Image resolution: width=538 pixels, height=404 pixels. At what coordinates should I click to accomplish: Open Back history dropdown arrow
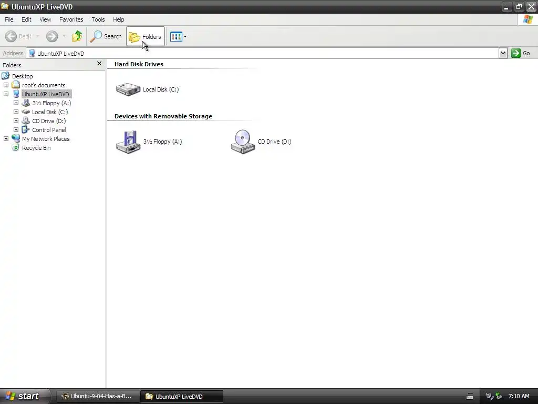click(37, 36)
